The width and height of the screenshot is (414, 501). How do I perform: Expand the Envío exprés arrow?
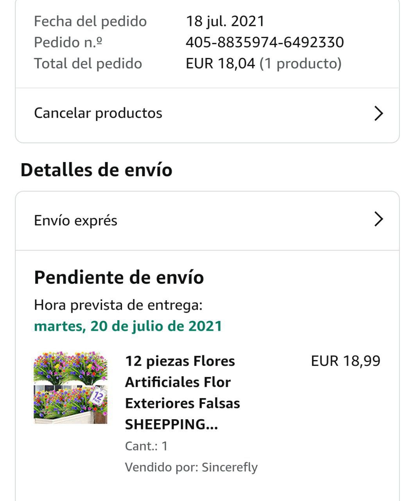point(378,220)
